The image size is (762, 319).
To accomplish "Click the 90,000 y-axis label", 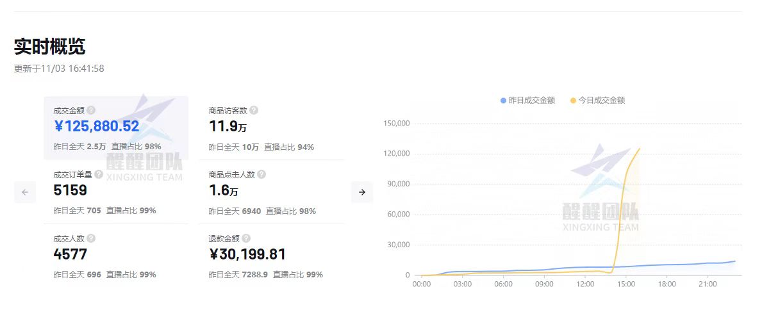I will pyautogui.click(x=399, y=184).
